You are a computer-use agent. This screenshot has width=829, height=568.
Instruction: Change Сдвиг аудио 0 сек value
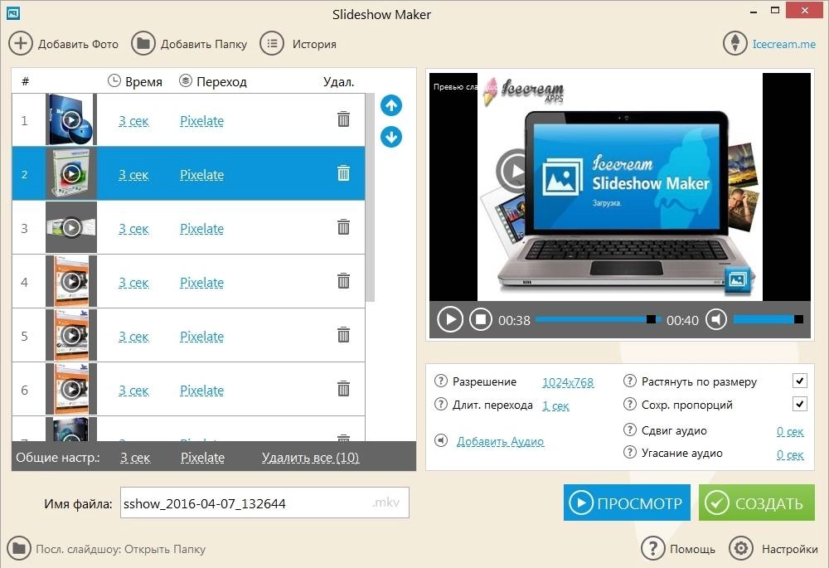pyautogui.click(x=790, y=431)
